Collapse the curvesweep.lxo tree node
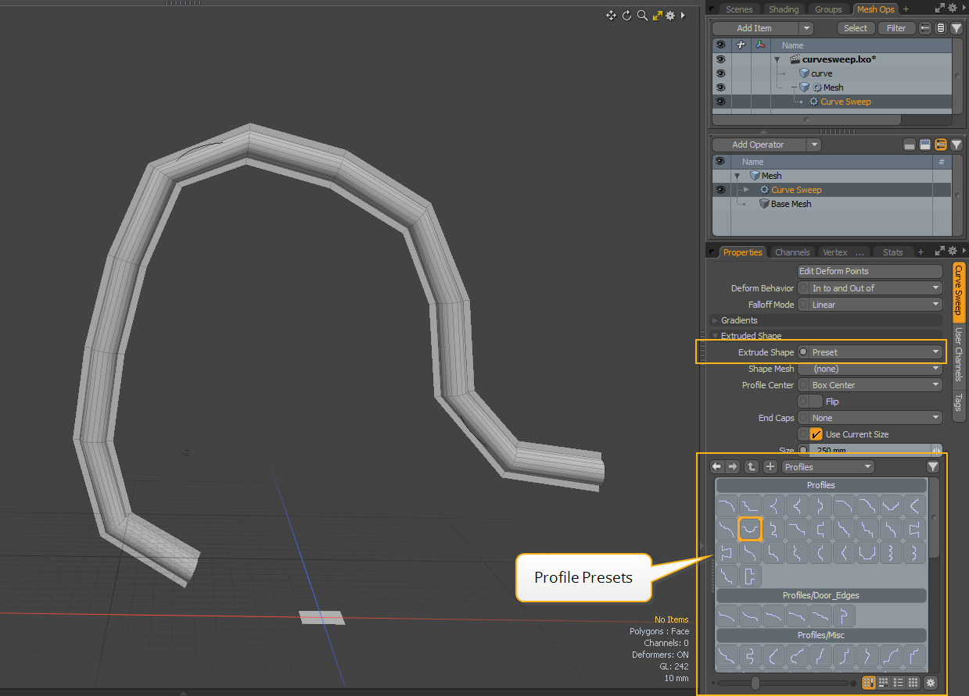This screenshot has width=969, height=696. (777, 59)
